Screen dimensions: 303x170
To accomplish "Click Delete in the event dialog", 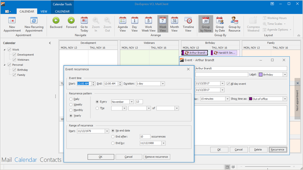I will coord(258,150).
